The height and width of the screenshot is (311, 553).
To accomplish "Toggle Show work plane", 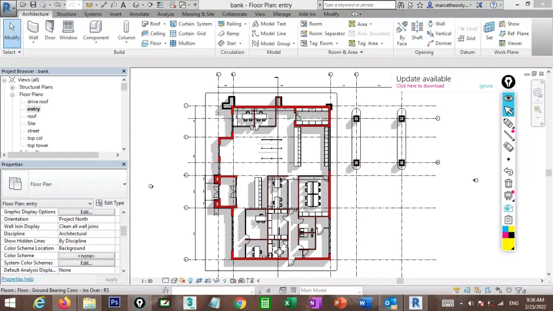I will [509, 24].
